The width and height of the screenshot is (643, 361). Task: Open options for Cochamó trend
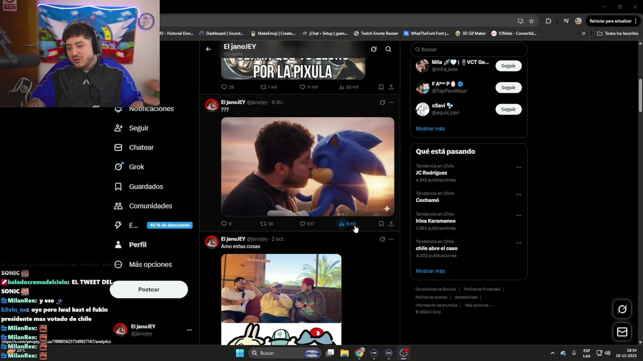(x=518, y=195)
